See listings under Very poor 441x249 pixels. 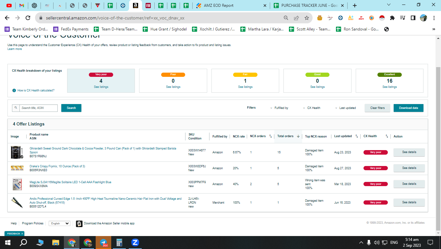tap(101, 87)
